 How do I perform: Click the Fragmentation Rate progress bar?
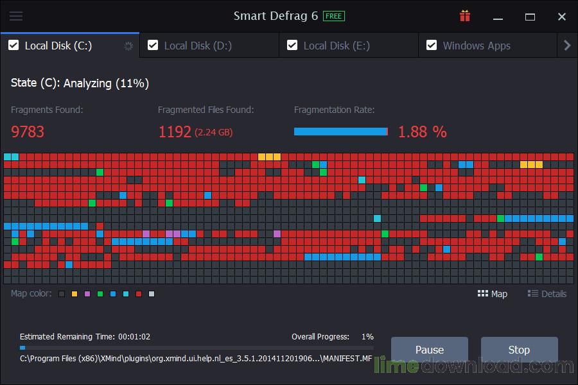[x=341, y=132]
